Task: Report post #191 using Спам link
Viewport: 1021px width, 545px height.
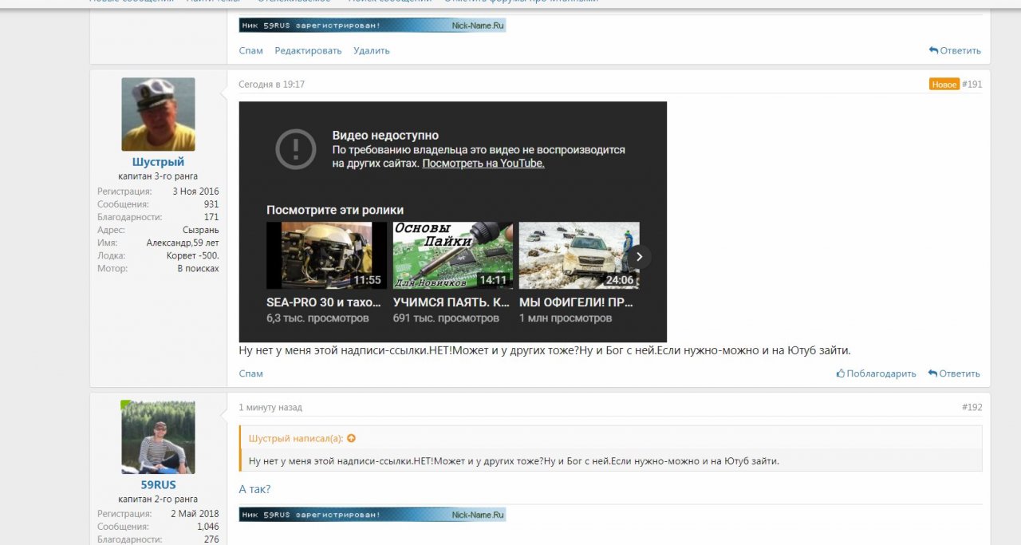Action: (x=250, y=373)
